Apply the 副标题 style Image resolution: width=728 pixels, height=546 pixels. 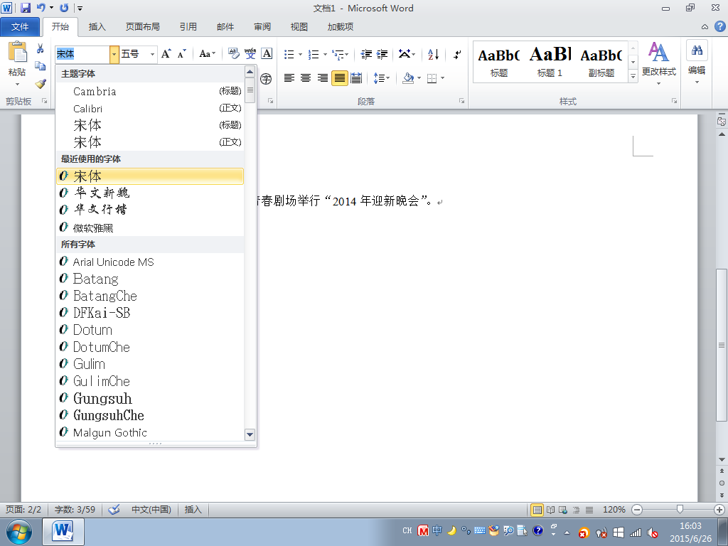point(601,62)
